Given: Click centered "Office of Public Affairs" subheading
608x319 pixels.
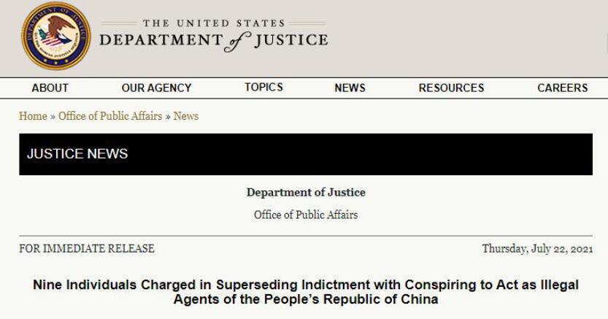Looking at the screenshot, I should pyautogui.click(x=306, y=215).
